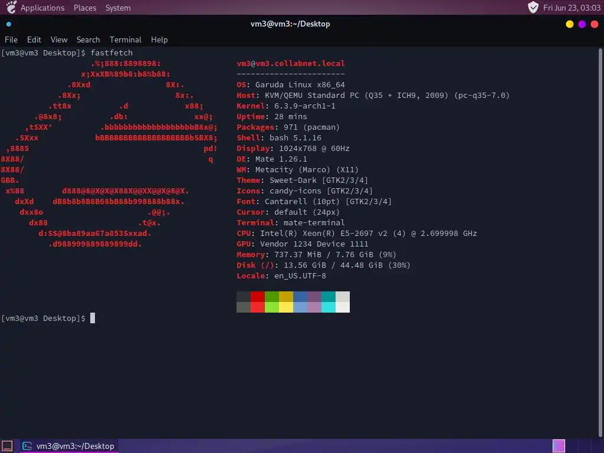Click the yellow minimize window button
Viewport: 604px width, 453px height.
click(569, 24)
